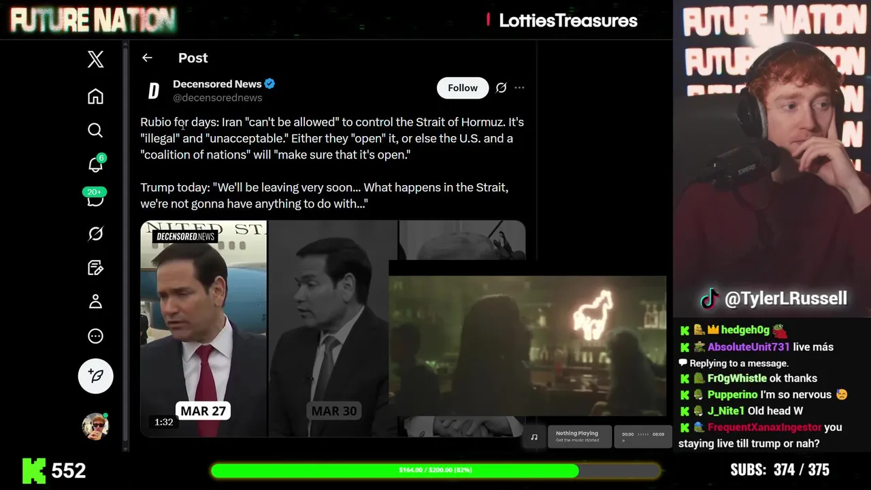Go back using the arrow beside Post

click(147, 58)
